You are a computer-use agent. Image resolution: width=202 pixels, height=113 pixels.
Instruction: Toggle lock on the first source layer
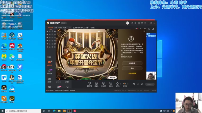[50, 31]
